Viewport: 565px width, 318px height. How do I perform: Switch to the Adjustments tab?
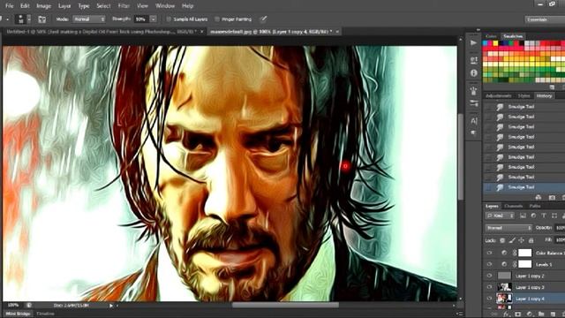498,96
